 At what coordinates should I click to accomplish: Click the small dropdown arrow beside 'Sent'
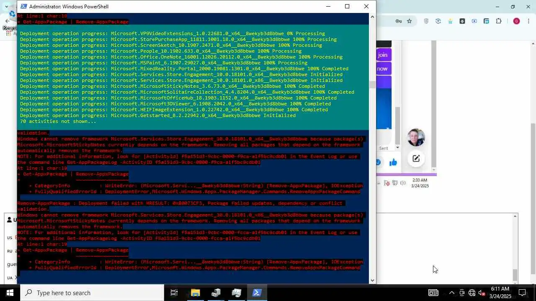(x=397, y=148)
